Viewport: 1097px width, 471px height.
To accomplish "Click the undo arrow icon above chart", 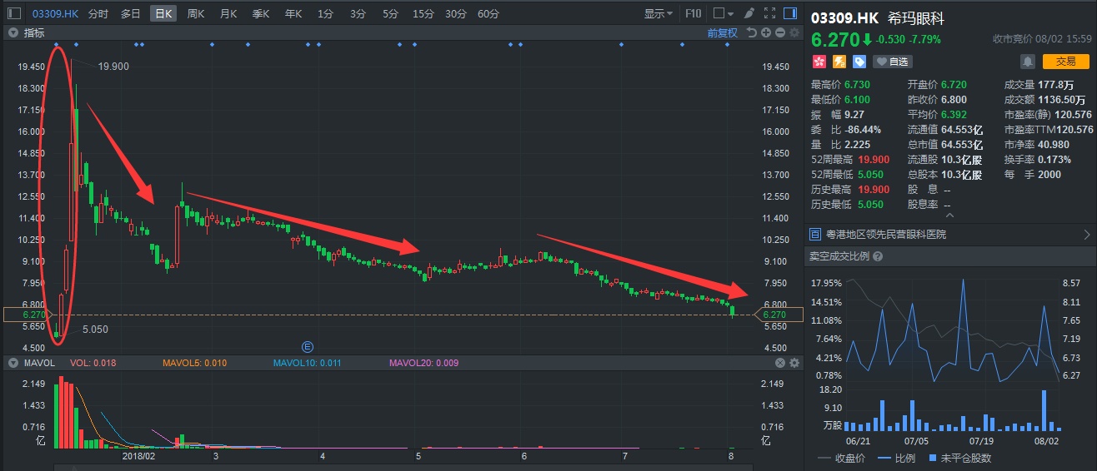I will point(751,32).
